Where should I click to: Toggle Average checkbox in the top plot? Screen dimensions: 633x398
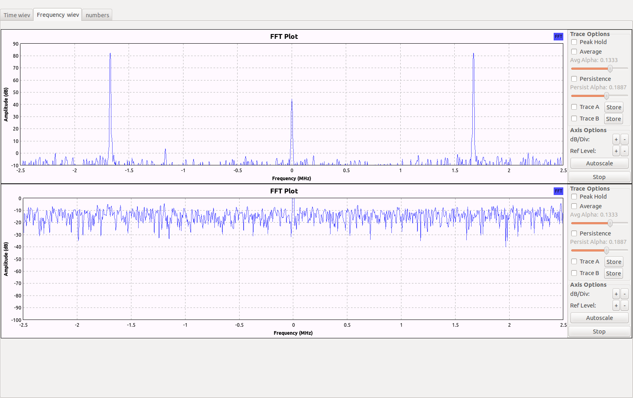[574, 52]
